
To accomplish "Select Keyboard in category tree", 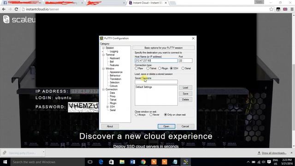I will (115, 58).
